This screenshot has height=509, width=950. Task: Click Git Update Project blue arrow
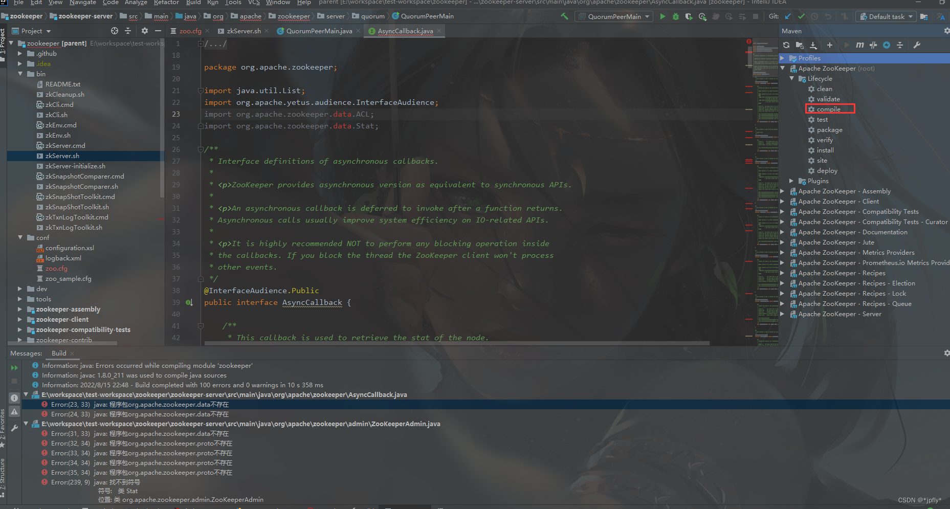pyautogui.click(x=788, y=16)
